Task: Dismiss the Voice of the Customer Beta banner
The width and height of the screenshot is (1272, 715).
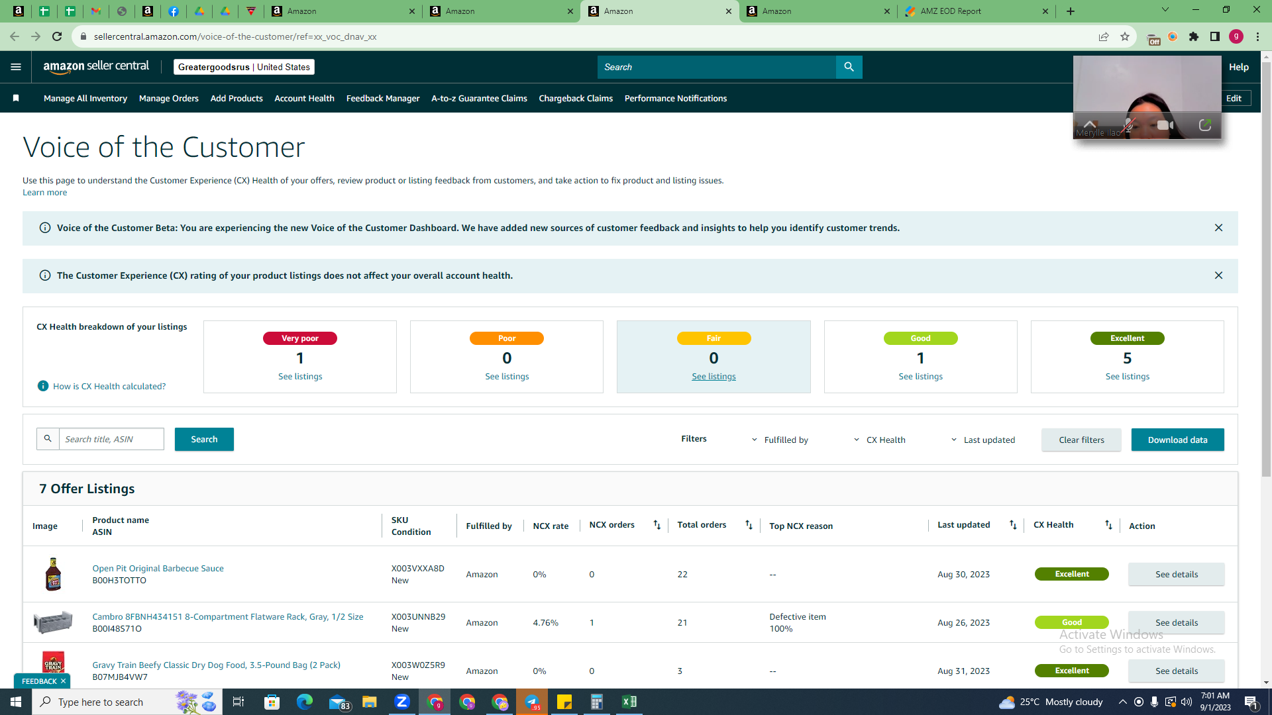Action: point(1218,228)
